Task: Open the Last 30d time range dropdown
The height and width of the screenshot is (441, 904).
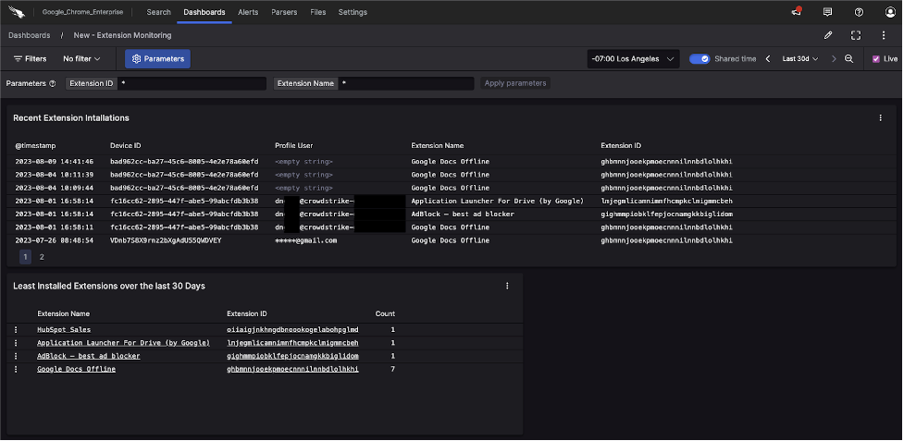Action: click(x=800, y=59)
